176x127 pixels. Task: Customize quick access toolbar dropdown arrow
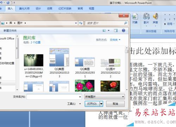[x=14, y=2]
